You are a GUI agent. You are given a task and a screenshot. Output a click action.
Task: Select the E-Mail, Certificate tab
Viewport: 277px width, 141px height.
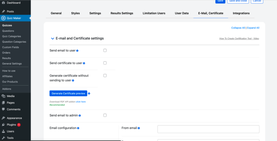(x=211, y=13)
